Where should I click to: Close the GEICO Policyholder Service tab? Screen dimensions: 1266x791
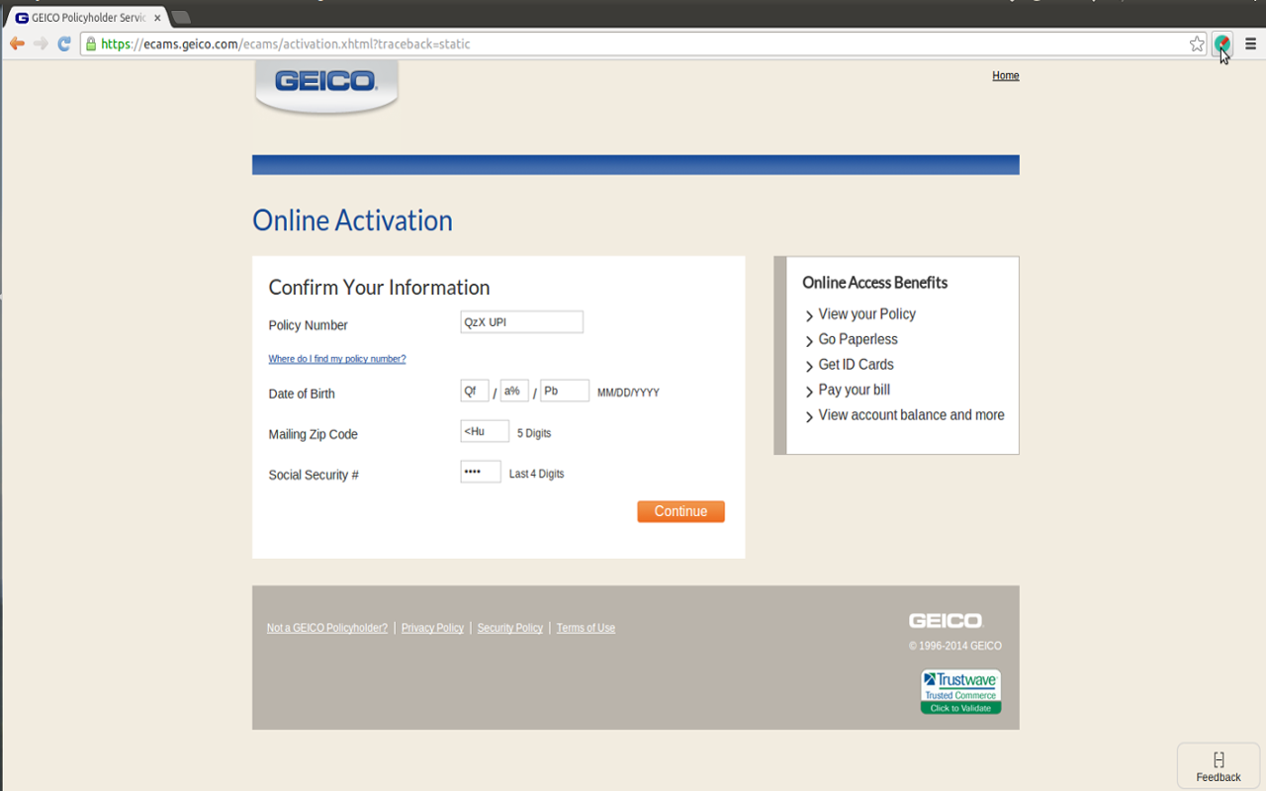(157, 18)
